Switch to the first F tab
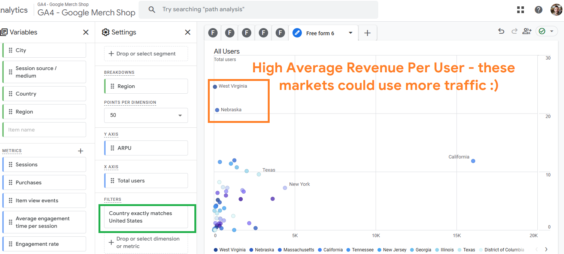Viewport: 564px width, 254px height. click(x=213, y=33)
